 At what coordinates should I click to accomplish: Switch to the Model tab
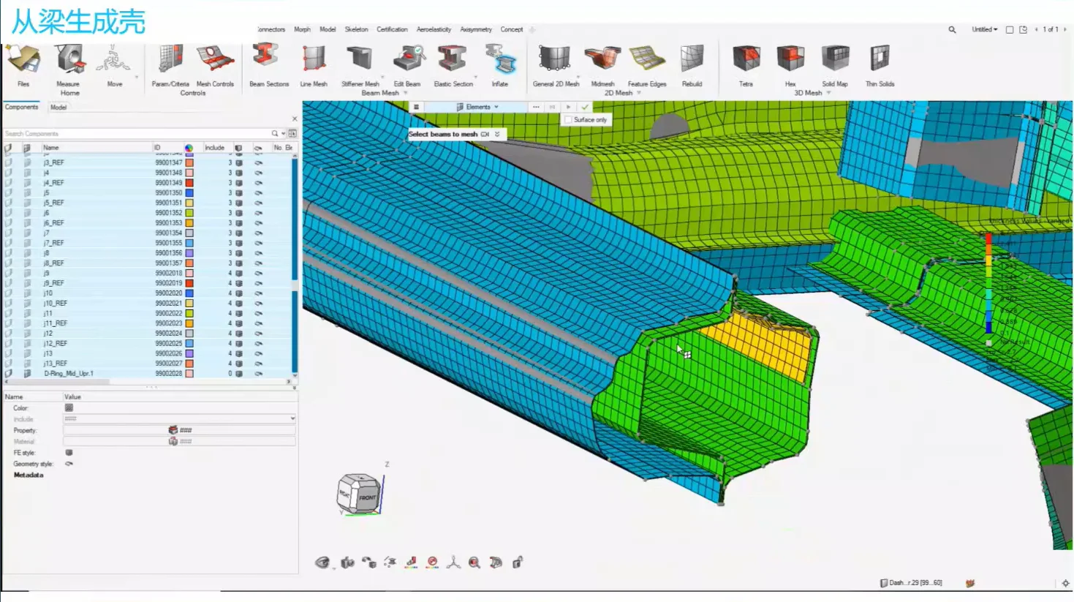point(58,108)
